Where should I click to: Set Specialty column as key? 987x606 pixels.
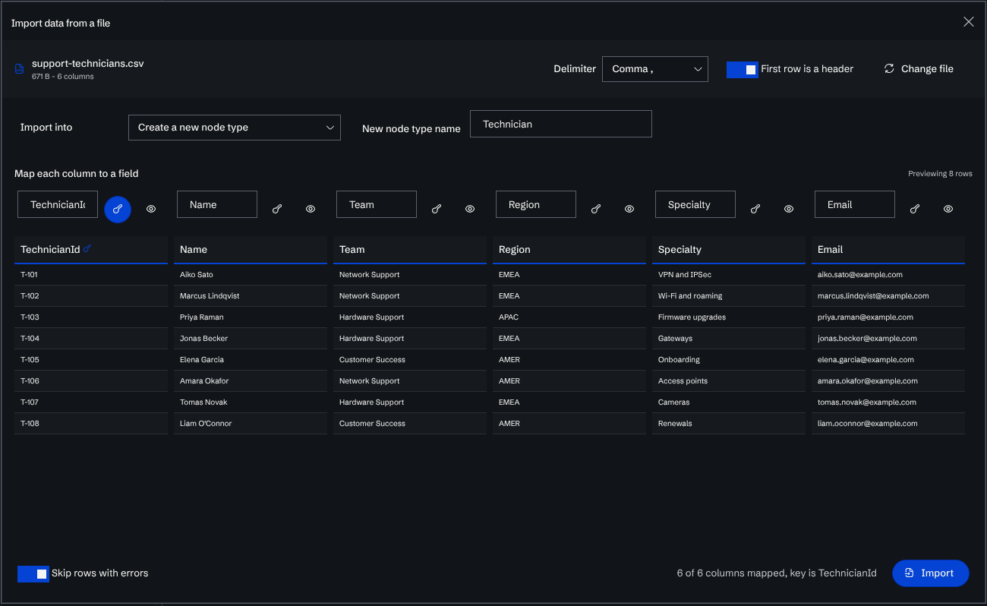755,209
